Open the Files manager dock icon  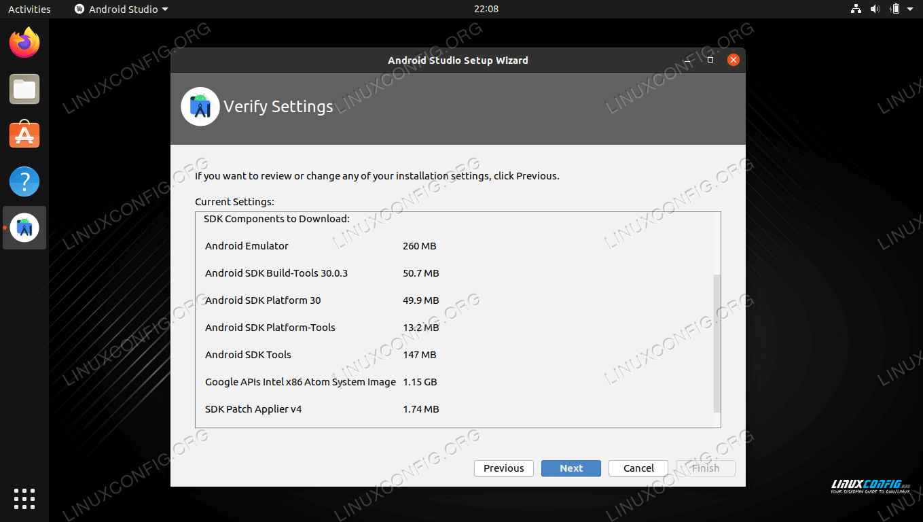pyautogui.click(x=24, y=89)
